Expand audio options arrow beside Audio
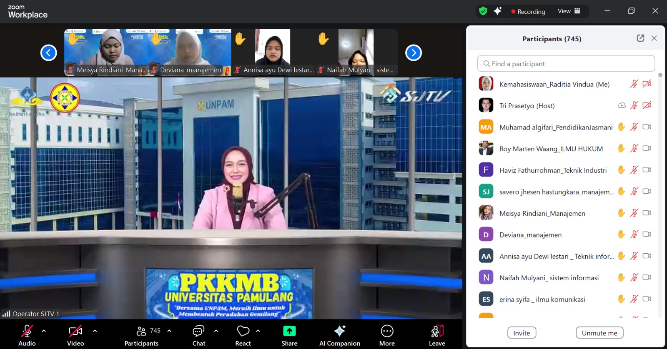The width and height of the screenshot is (667, 349). (44, 331)
